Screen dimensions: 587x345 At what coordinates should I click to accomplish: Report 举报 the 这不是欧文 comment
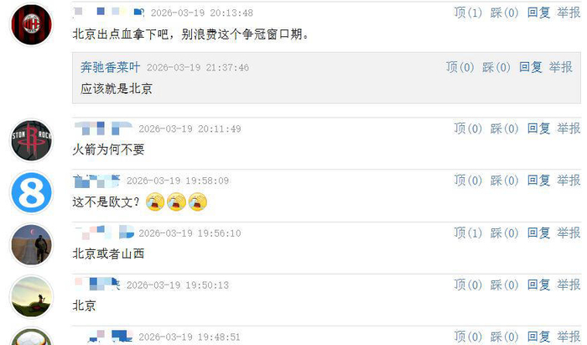[569, 180]
